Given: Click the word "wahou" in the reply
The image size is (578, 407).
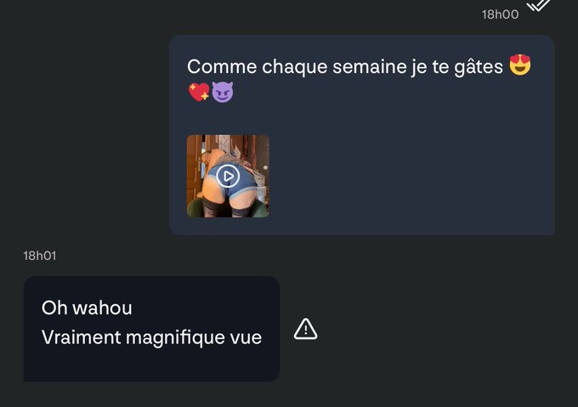Looking at the screenshot, I should (102, 308).
